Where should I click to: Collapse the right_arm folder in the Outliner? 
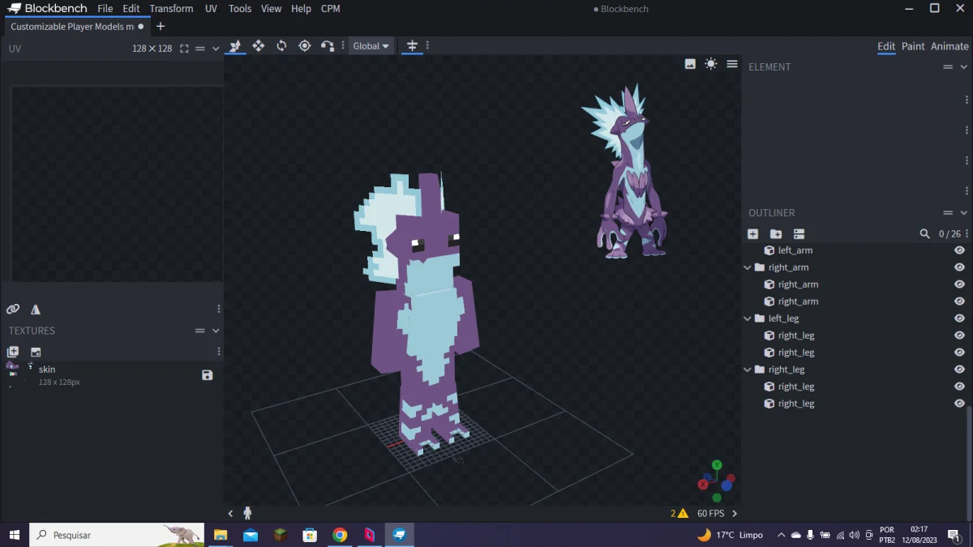pyautogui.click(x=748, y=267)
